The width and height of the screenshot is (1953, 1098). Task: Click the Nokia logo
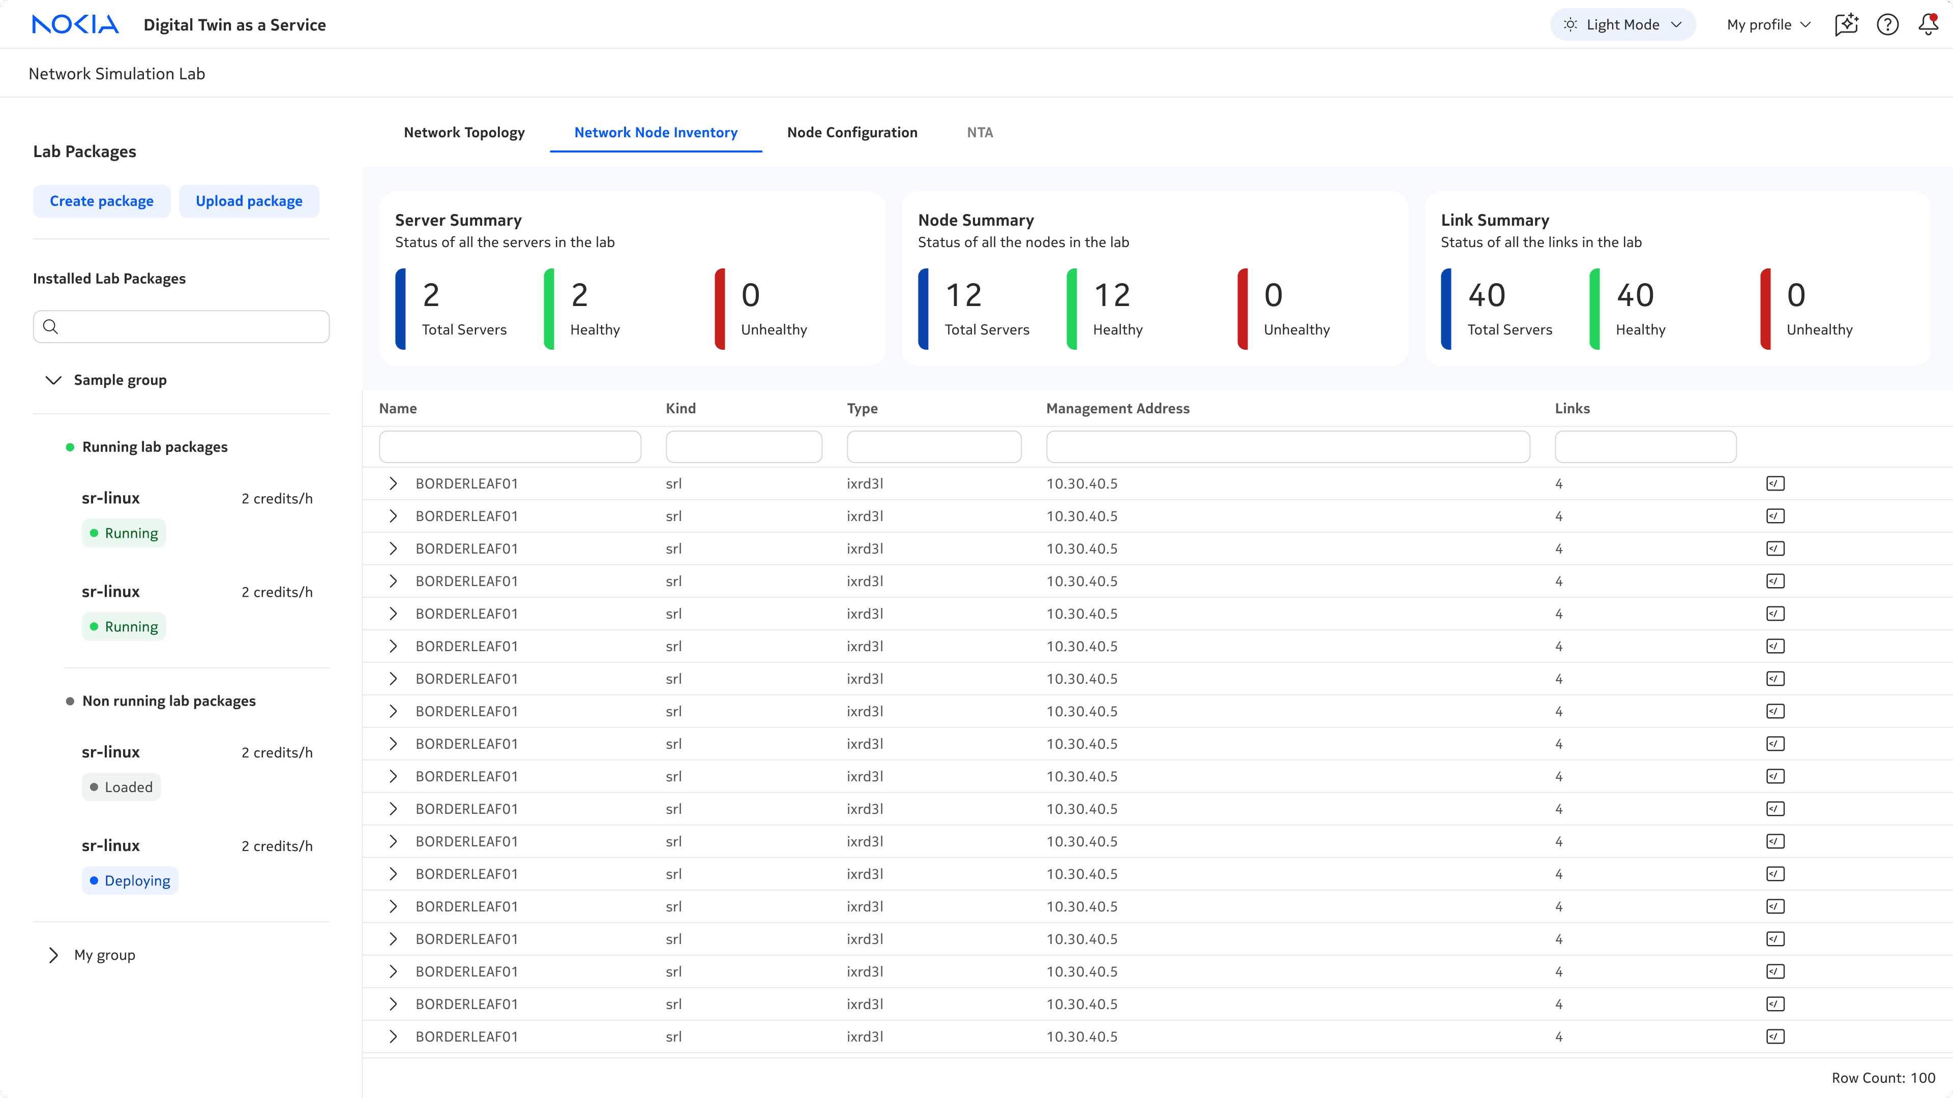pyautogui.click(x=75, y=24)
